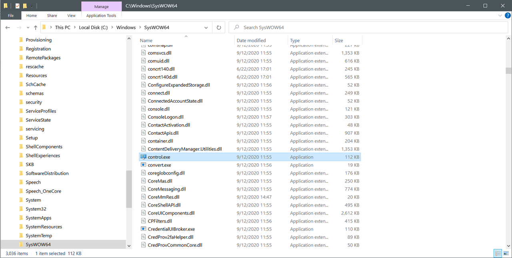
Task: Click the navigation pane scroll down arrow
Action: point(129,246)
